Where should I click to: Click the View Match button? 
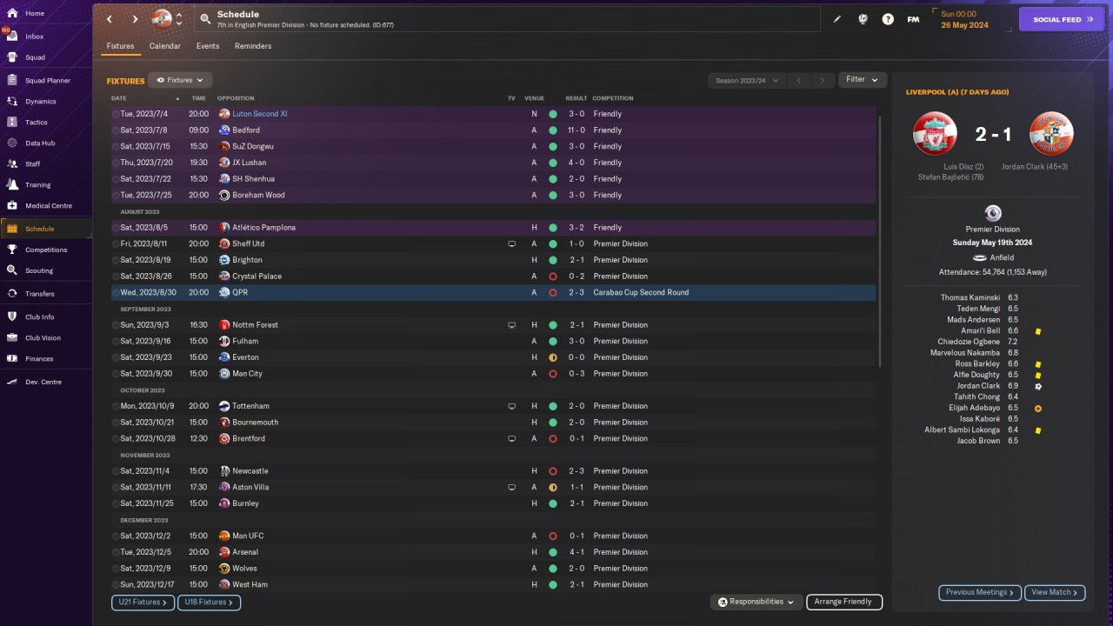coord(1055,592)
